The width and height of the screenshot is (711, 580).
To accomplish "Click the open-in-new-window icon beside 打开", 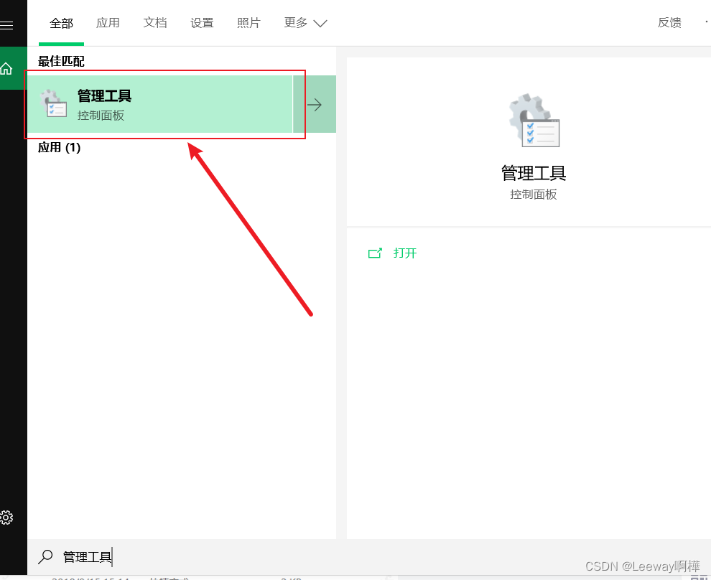I will click(374, 253).
